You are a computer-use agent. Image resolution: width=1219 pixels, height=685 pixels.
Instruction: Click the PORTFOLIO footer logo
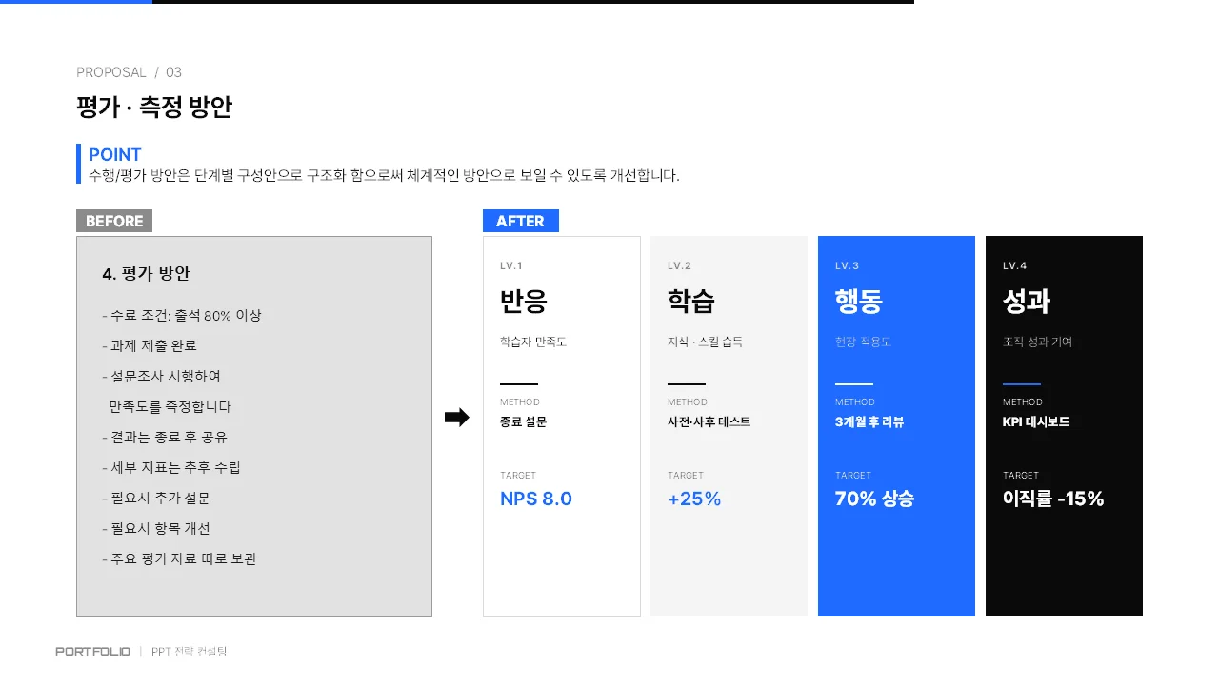[x=92, y=652]
